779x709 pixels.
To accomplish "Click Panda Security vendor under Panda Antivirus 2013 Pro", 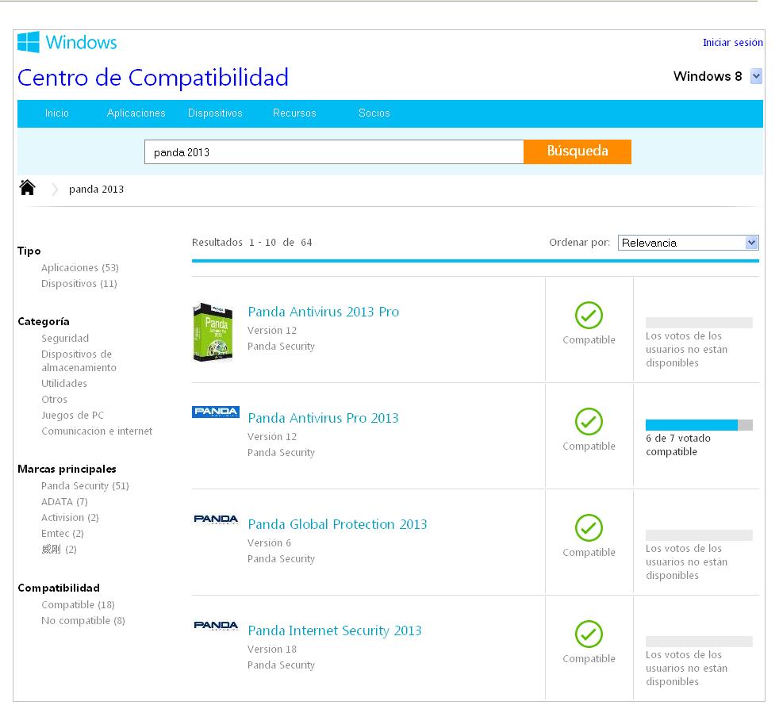I will 281,347.
